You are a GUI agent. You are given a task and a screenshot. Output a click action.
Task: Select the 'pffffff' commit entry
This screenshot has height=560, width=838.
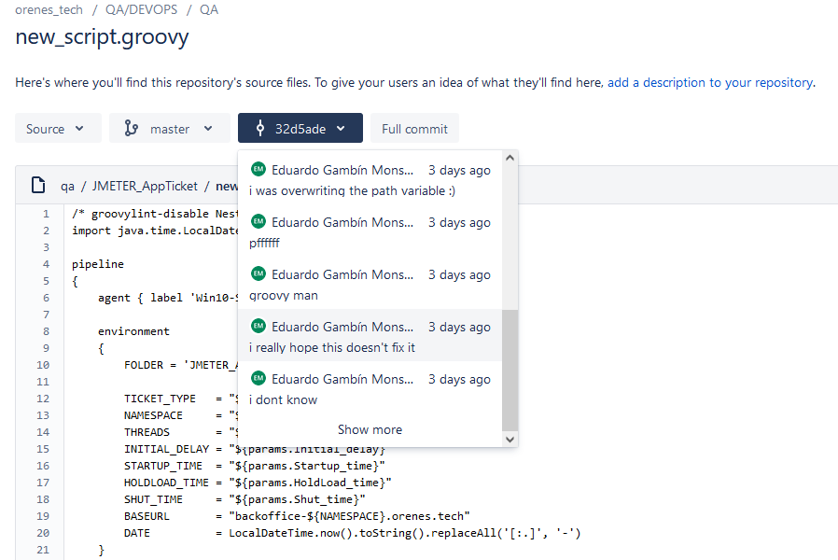click(x=370, y=231)
